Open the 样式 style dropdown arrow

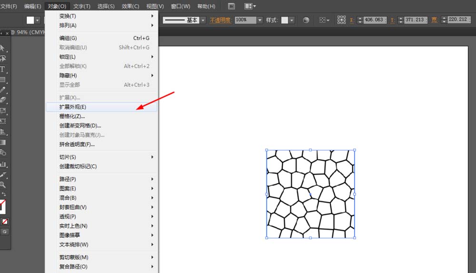coord(292,20)
